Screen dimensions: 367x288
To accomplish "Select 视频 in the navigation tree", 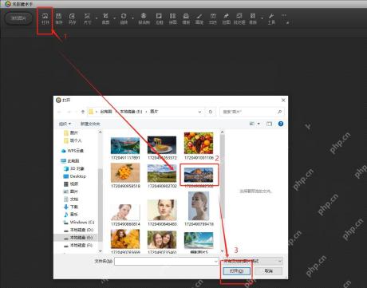I will tap(74, 183).
